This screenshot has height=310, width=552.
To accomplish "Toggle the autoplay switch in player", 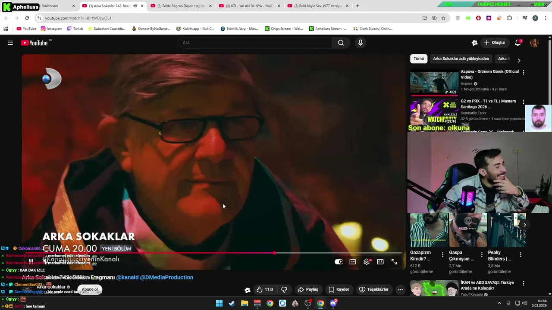I will (339, 262).
